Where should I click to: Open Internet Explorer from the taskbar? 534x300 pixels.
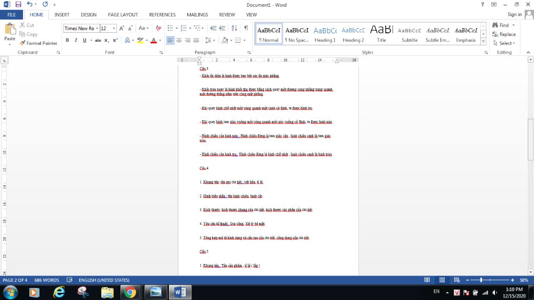click(59, 292)
